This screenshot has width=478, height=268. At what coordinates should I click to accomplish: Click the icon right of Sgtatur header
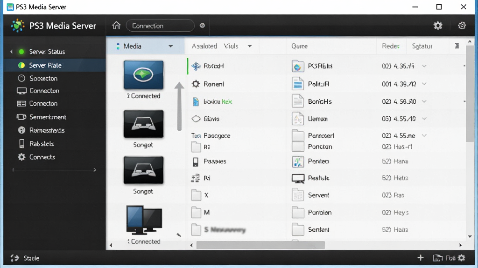[x=457, y=46]
